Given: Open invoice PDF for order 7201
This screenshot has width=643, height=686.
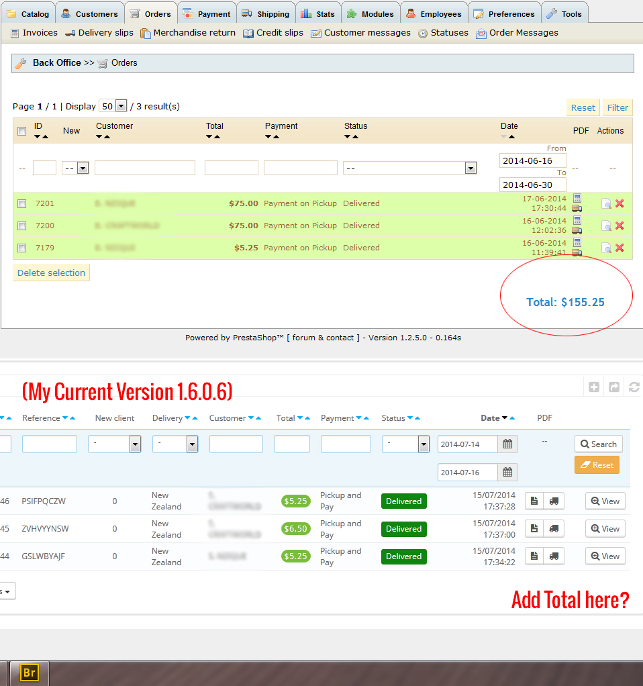Looking at the screenshot, I should [577, 198].
